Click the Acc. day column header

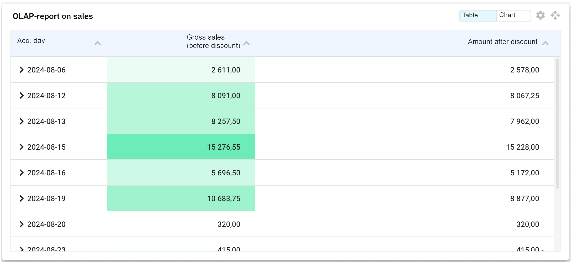pyautogui.click(x=31, y=41)
